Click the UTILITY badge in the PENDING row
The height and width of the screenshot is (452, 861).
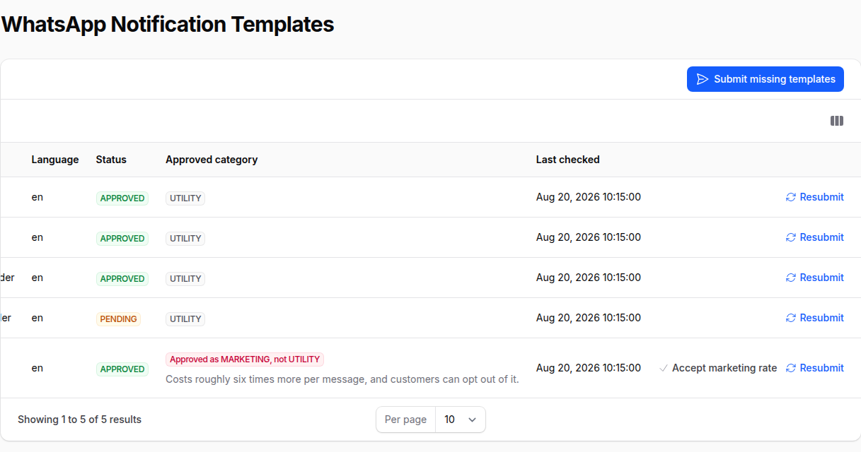click(185, 319)
